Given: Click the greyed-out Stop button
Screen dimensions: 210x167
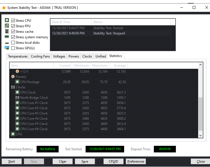Looking at the screenshot, I should tap(34, 161).
